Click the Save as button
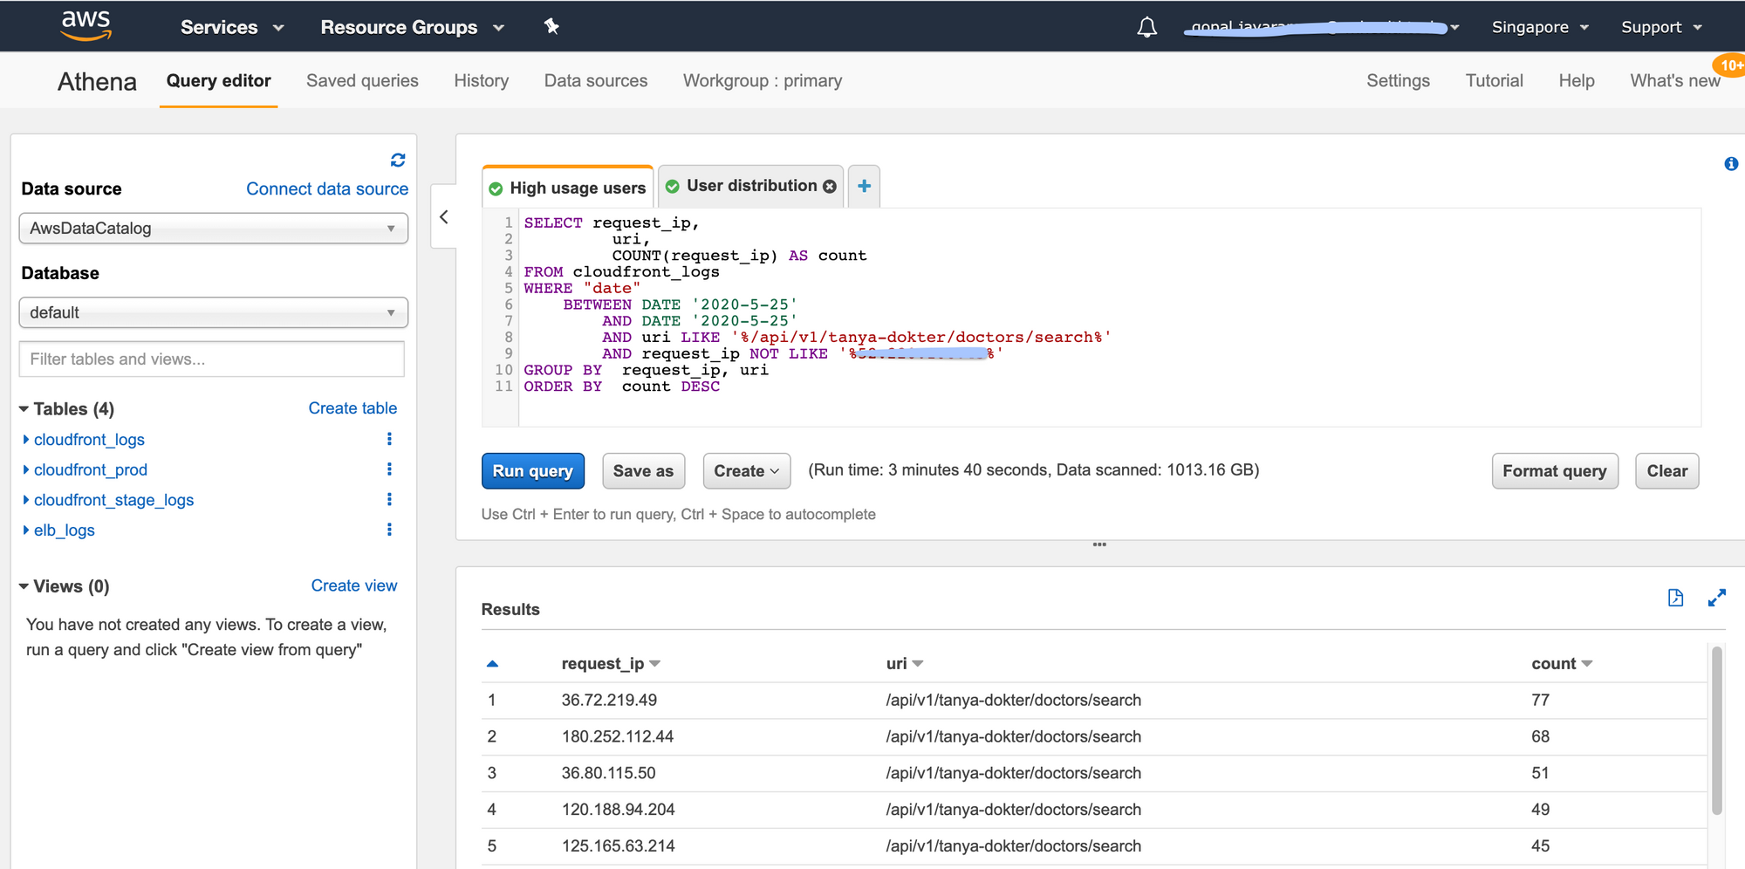Viewport: 1745px width, 869px height. click(x=643, y=471)
